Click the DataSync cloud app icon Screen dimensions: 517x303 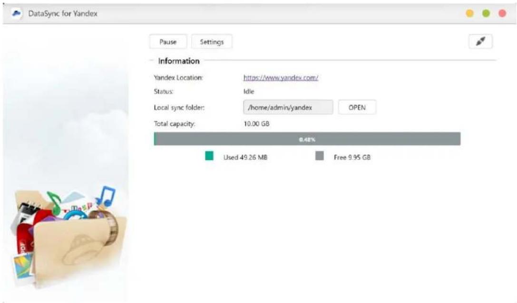tap(17, 14)
